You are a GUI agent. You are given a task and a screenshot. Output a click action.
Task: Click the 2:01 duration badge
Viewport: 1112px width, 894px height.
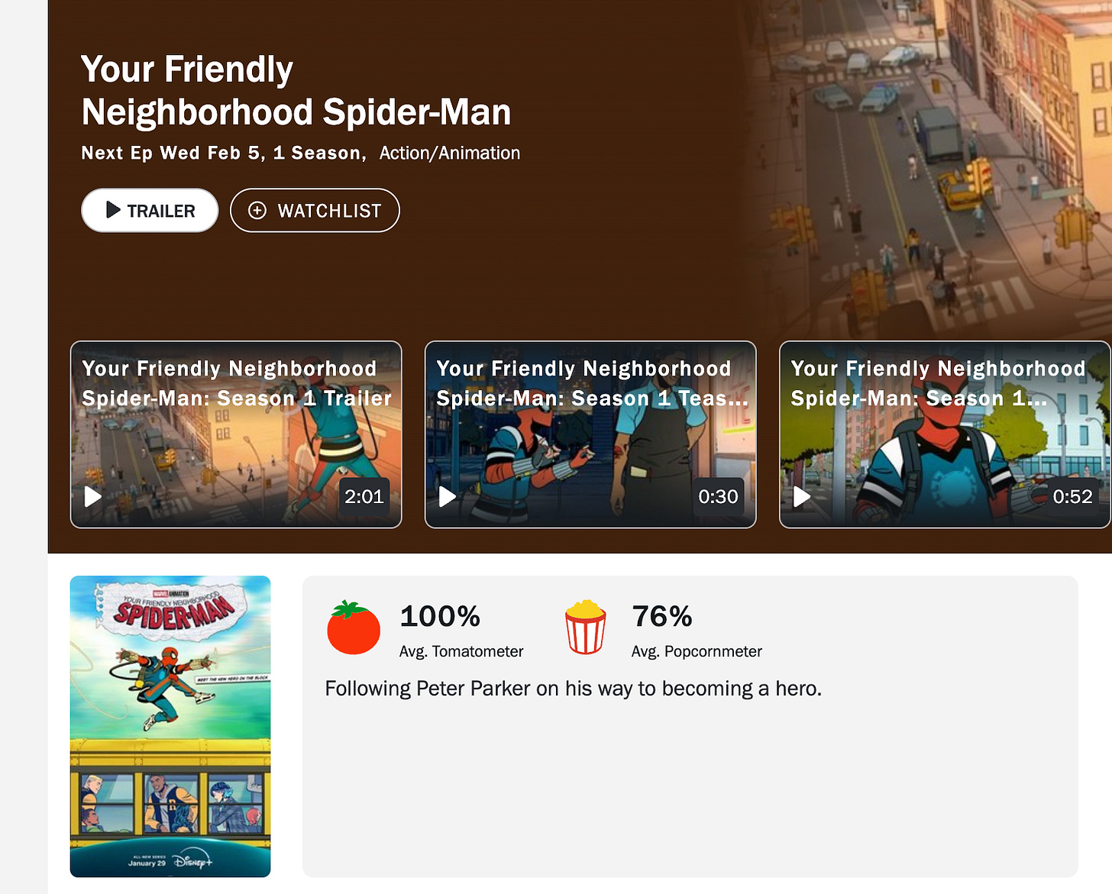[364, 497]
